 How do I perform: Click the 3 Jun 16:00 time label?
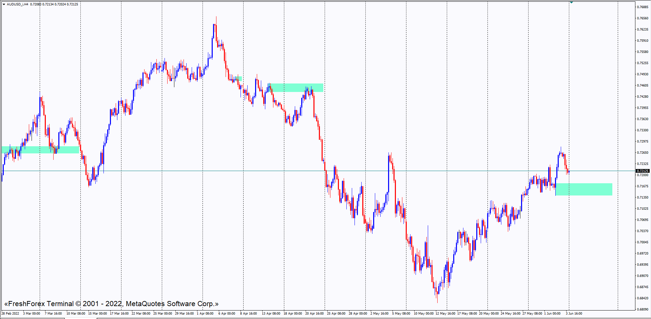[x=574, y=314]
